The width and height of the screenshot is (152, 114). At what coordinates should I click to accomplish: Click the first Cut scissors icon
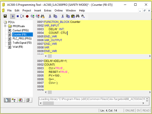click(50, 16)
